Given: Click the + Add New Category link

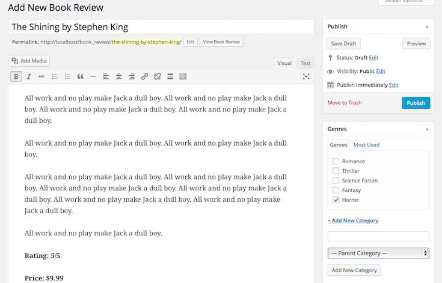Looking at the screenshot, I should 353,220.
